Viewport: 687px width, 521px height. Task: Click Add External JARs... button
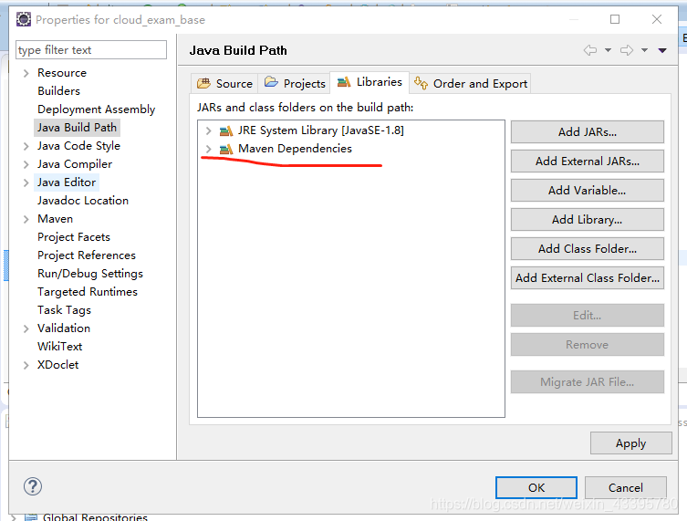588,162
